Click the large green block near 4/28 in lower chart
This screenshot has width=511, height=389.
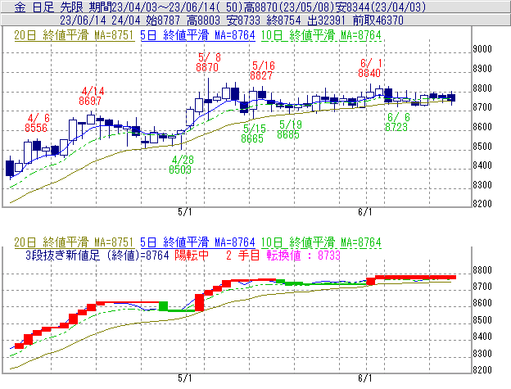click(x=163, y=306)
